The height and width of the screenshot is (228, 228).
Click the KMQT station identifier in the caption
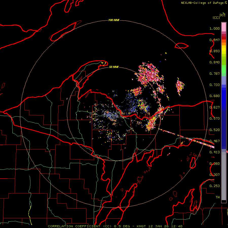click(141, 226)
